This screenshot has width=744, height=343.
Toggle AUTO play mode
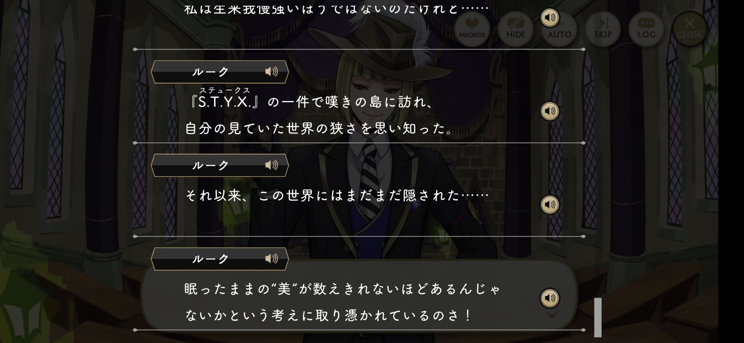click(x=559, y=29)
